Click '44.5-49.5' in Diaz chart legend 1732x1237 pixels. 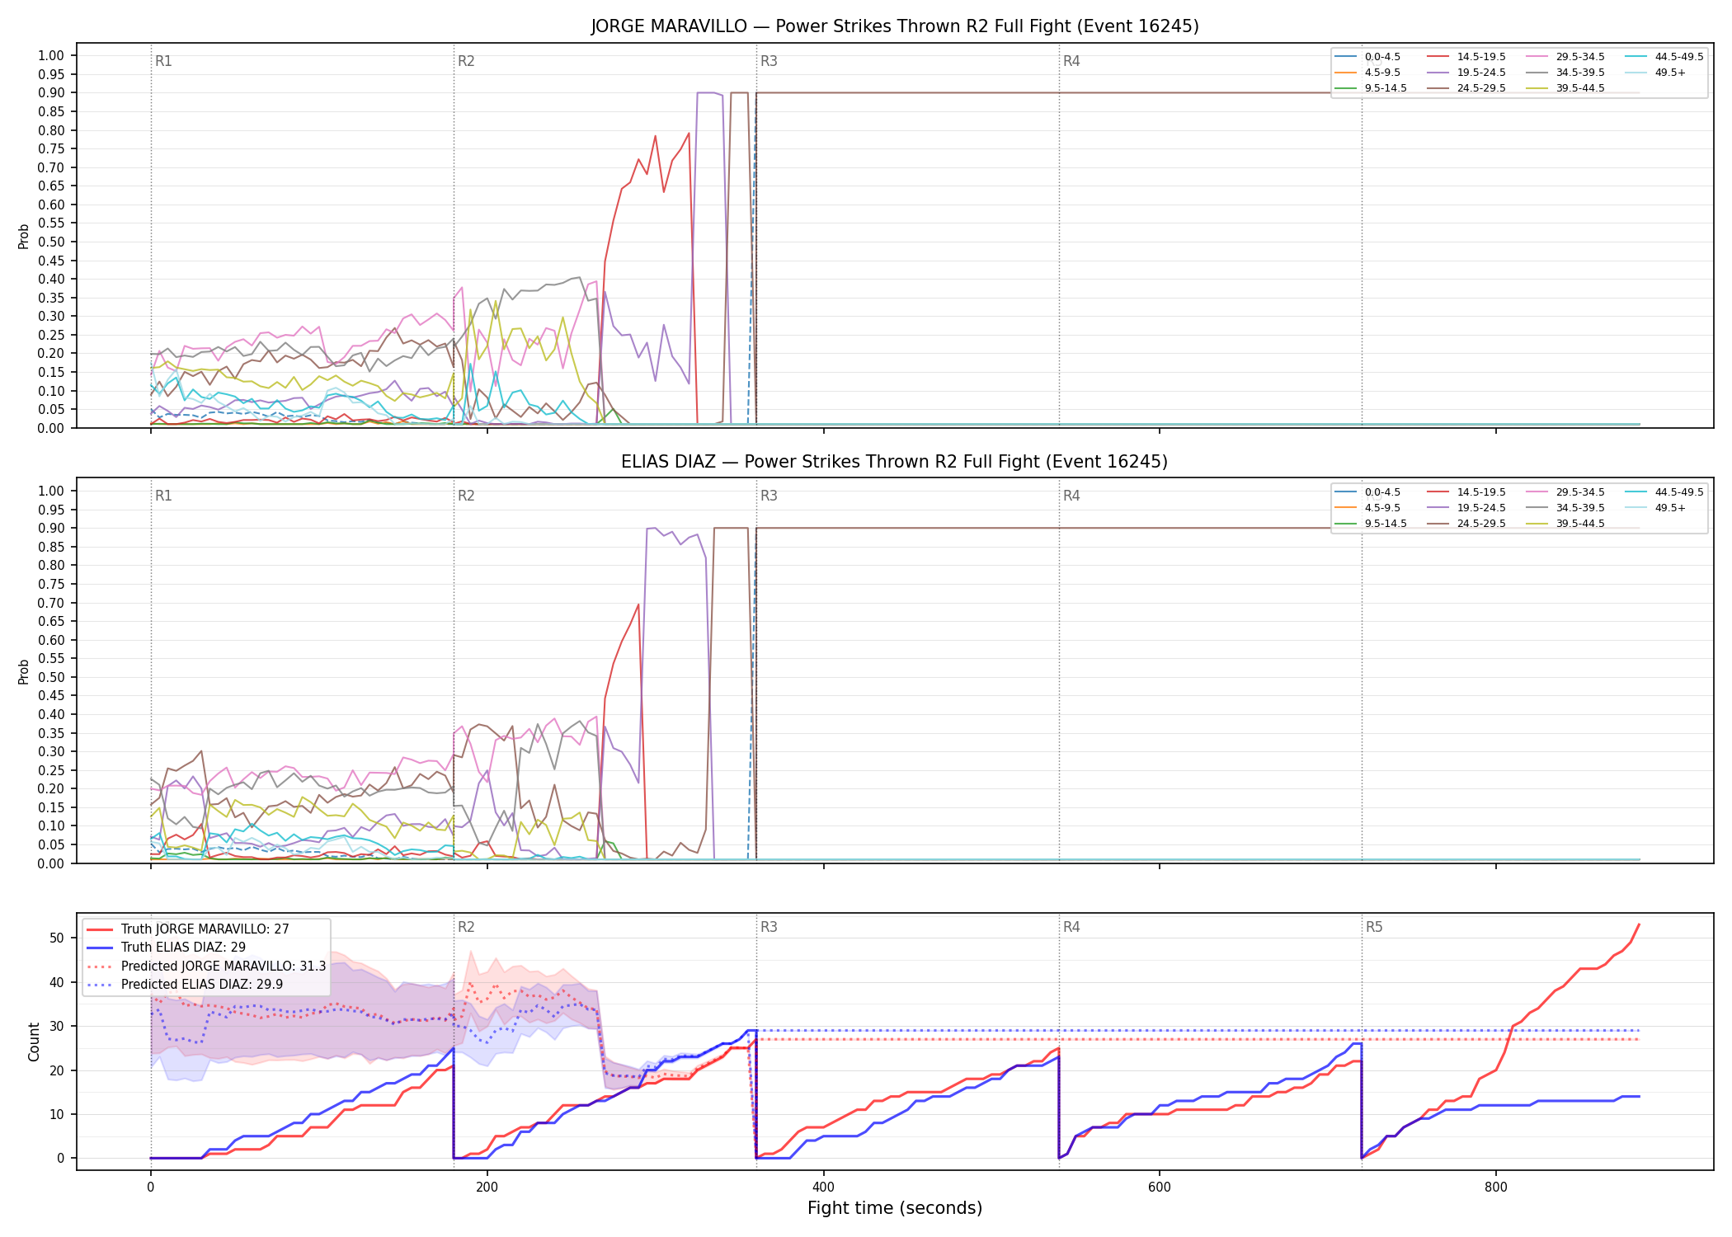pyautogui.click(x=1679, y=492)
